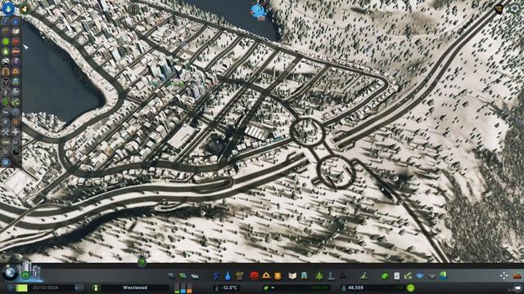
Task: Show the Crime info view mask icon
Action: click(x=6, y=82)
